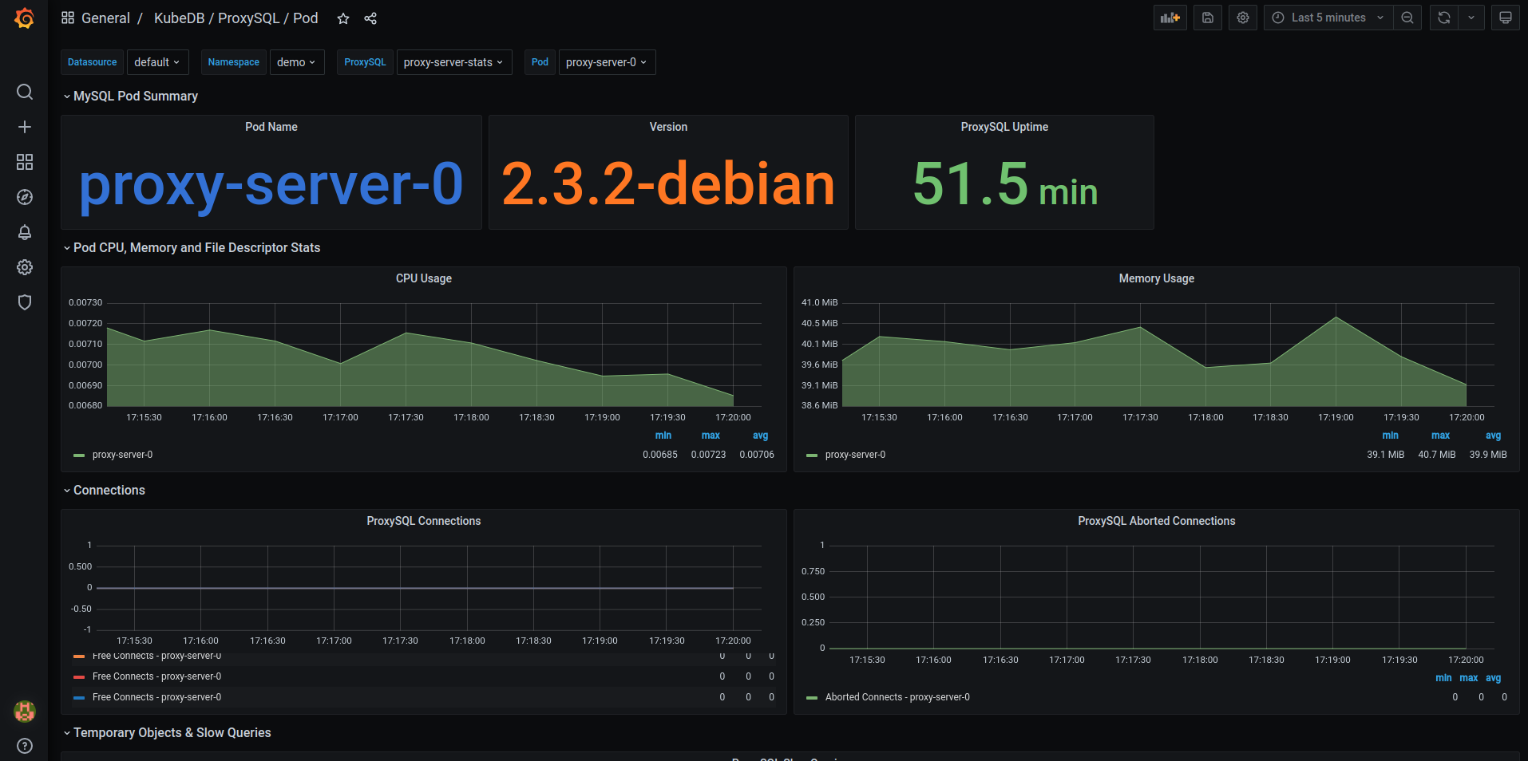Image resolution: width=1528 pixels, height=761 pixels.
Task: Open the Version panel title menu
Action: pyautogui.click(x=668, y=127)
